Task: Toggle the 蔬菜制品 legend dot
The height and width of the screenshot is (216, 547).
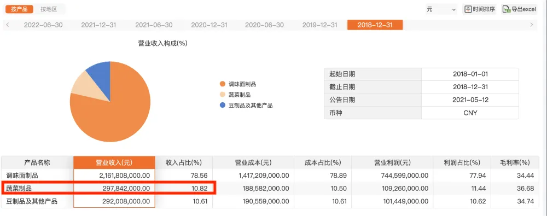Action: tap(222, 95)
